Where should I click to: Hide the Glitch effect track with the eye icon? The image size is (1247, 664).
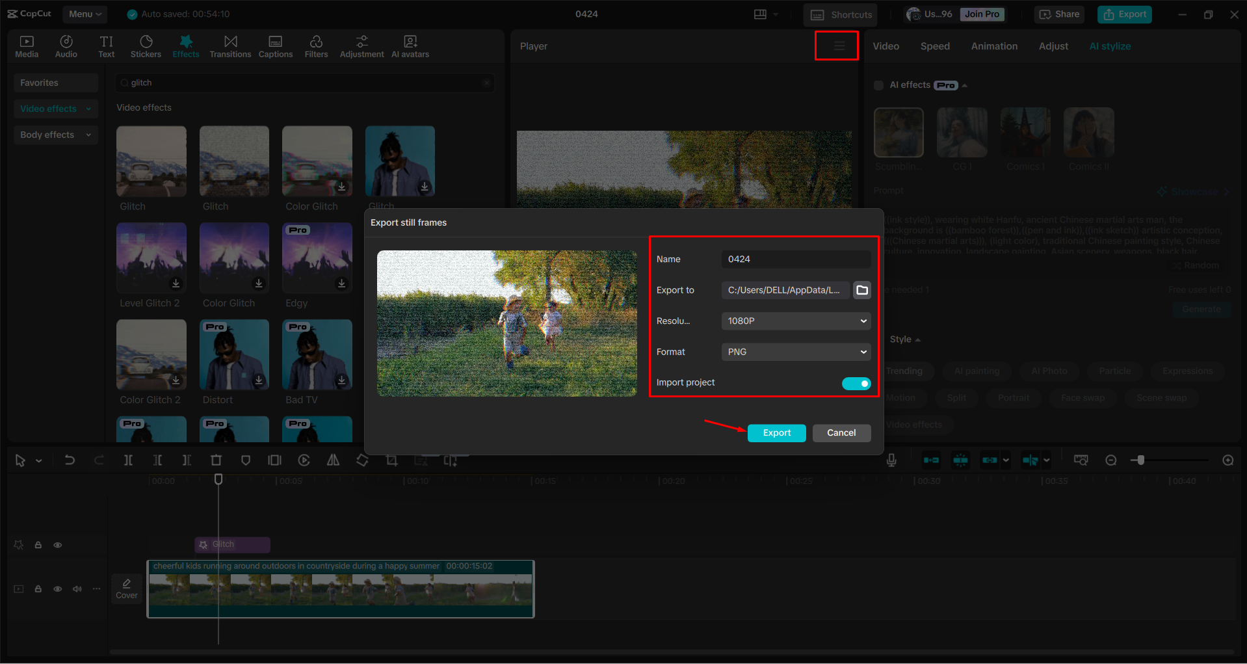click(57, 544)
